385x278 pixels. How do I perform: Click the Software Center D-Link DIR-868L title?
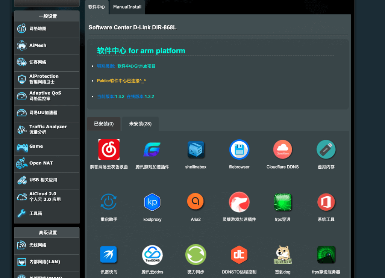(132, 27)
